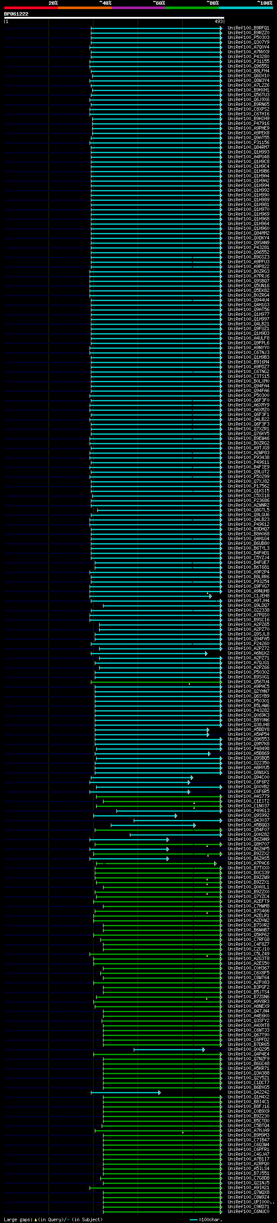Click the UniRef100_A4PU48 label
Image resolution: width=277 pixels, height=1223 pixels.
(x=248, y=157)
